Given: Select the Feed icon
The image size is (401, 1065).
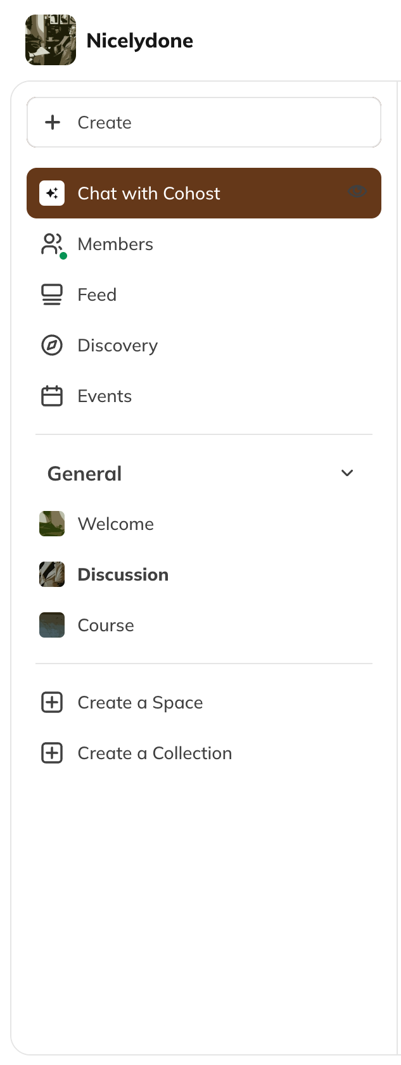Looking at the screenshot, I should pyautogui.click(x=51, y=294).
